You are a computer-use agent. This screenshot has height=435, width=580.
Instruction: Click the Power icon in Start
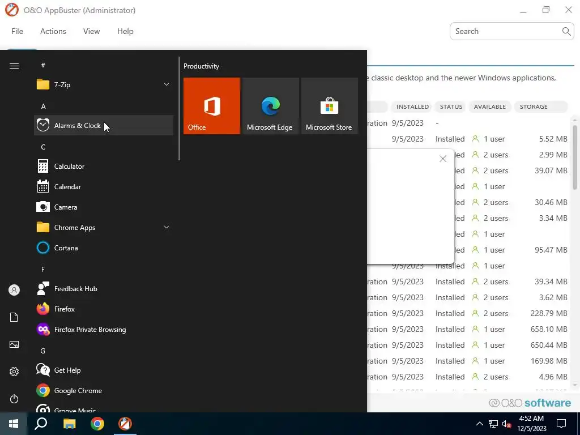pyautogui.click(x=14, y=399)
